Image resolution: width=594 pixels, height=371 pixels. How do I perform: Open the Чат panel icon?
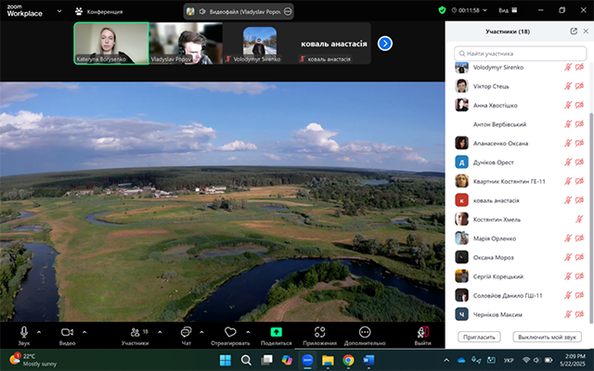[186, 331]
